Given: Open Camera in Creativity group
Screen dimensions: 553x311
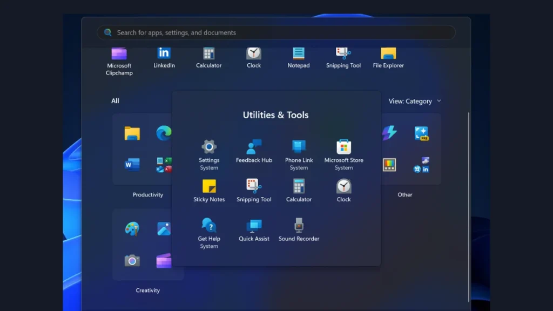Looking at the screenshot, I should (132, 261).
